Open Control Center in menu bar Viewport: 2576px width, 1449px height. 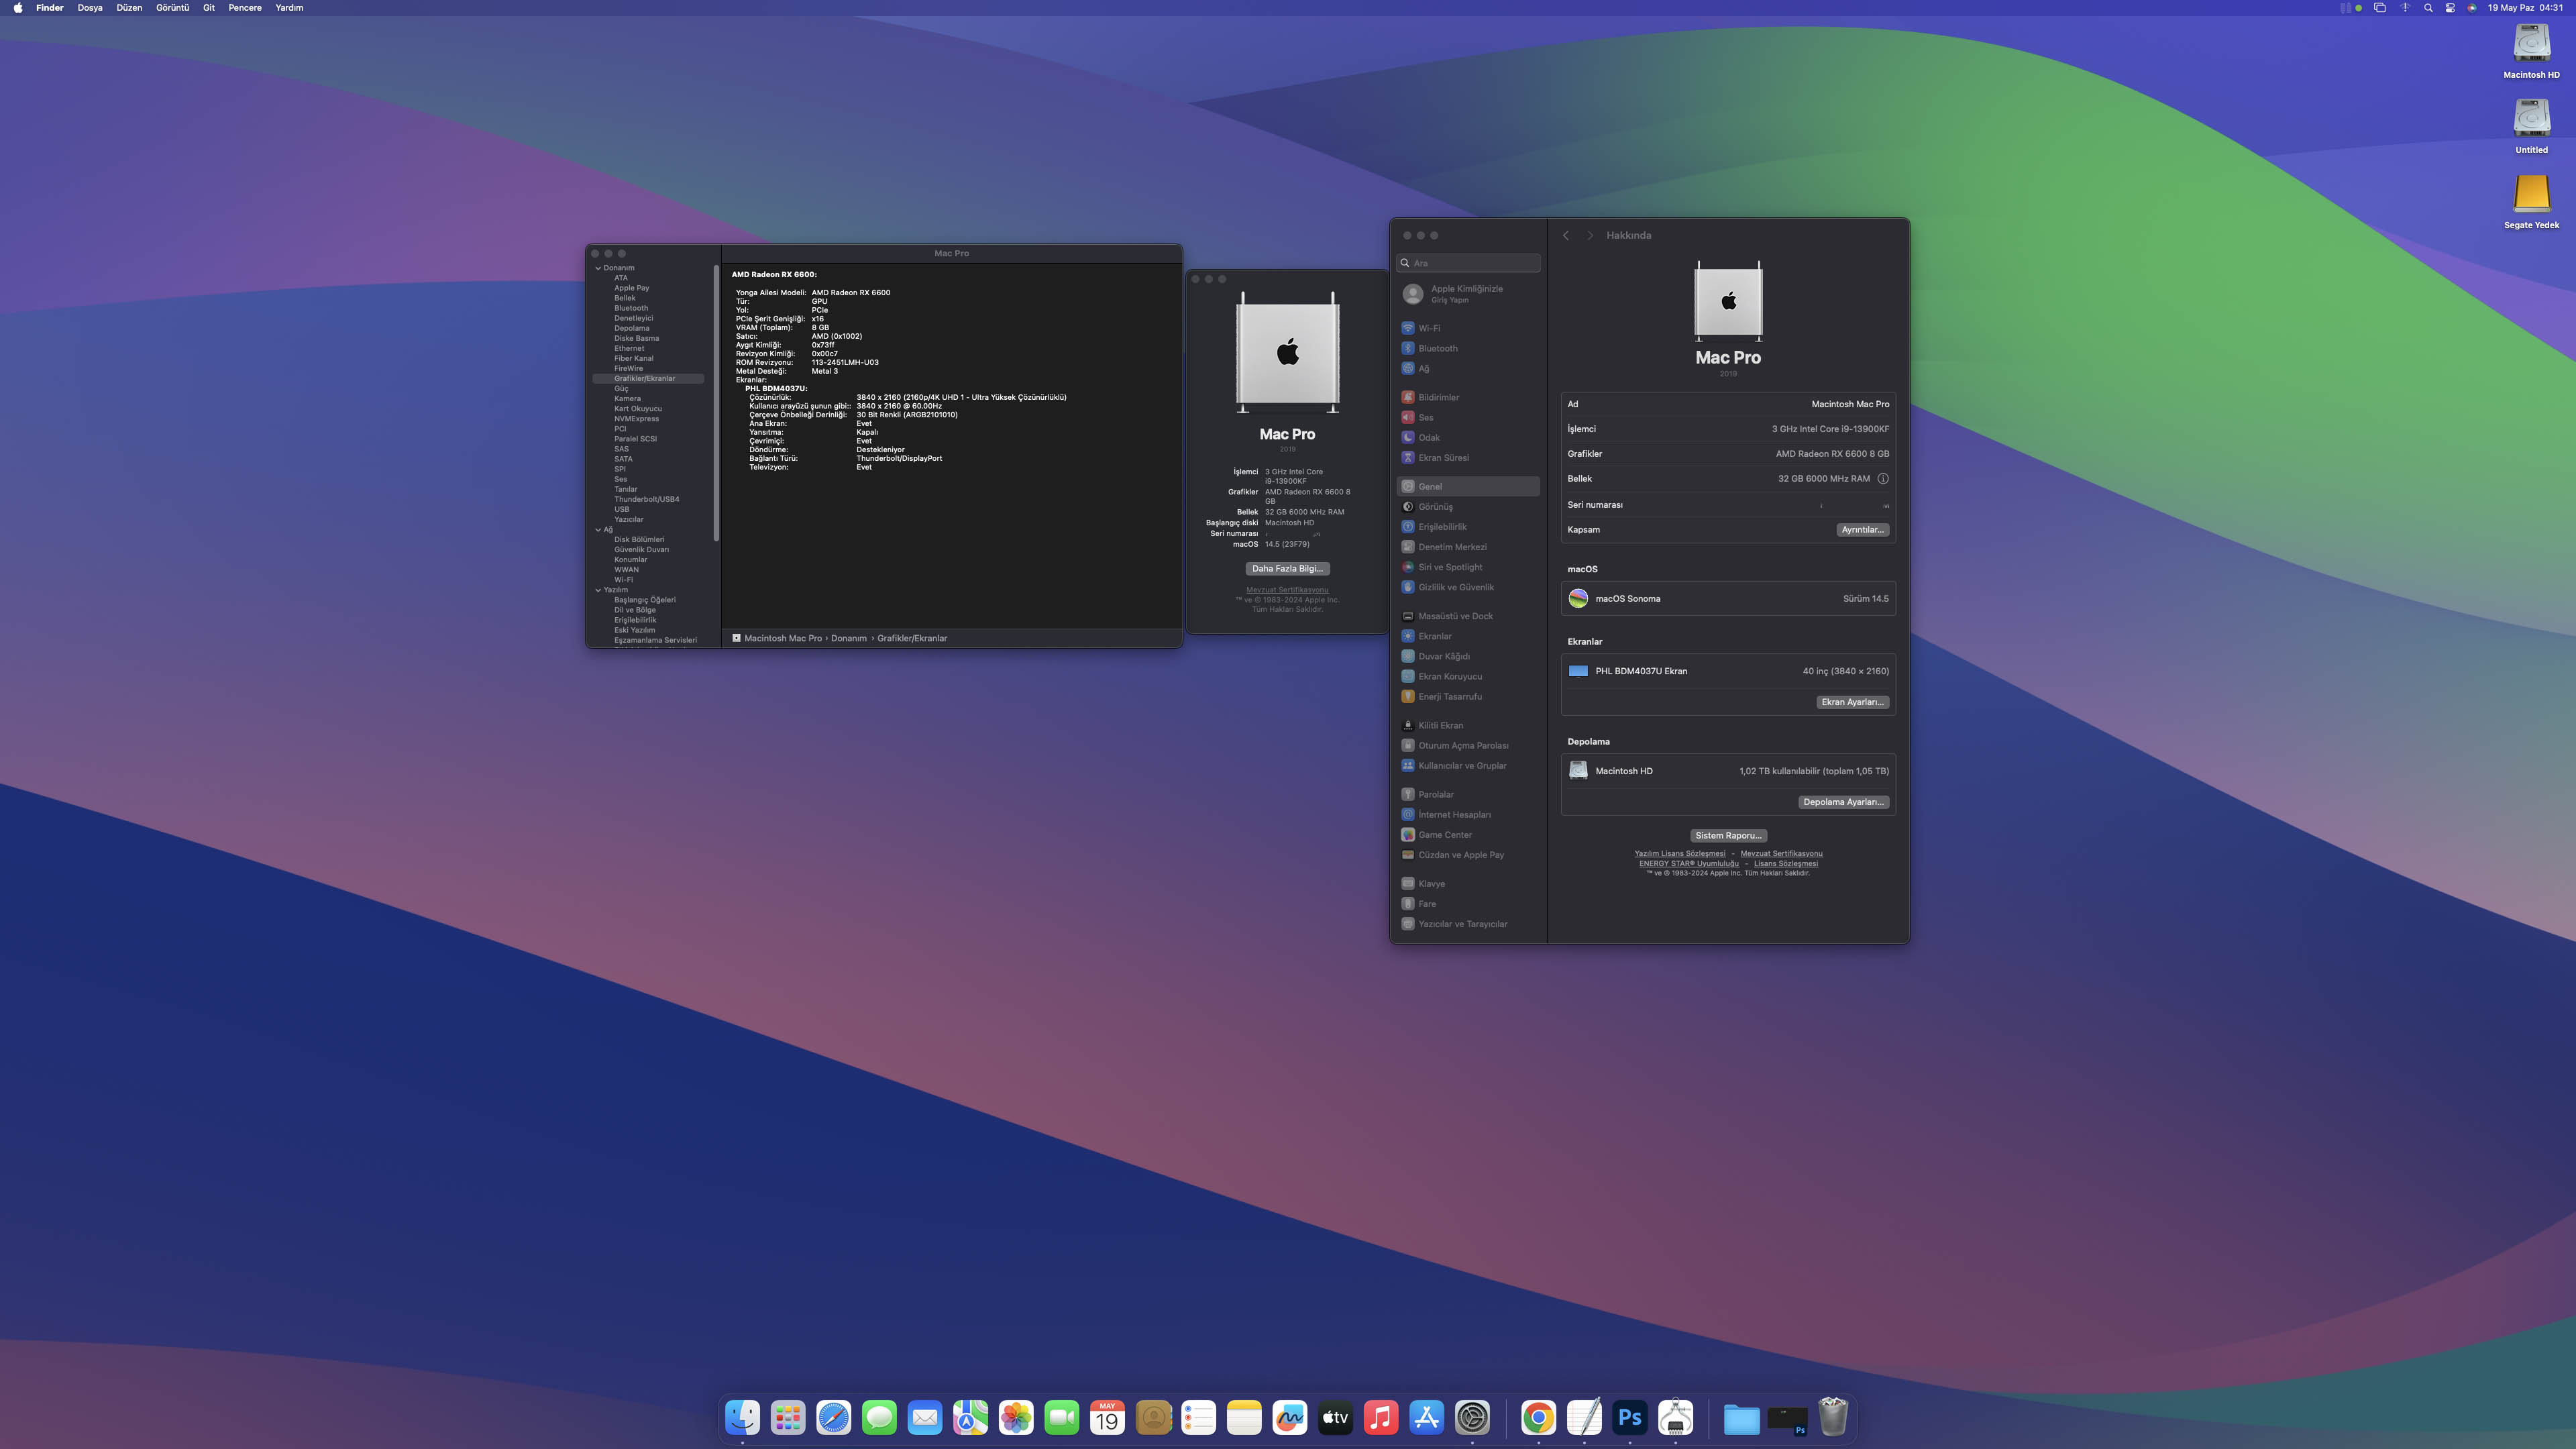click(2450, 8)
